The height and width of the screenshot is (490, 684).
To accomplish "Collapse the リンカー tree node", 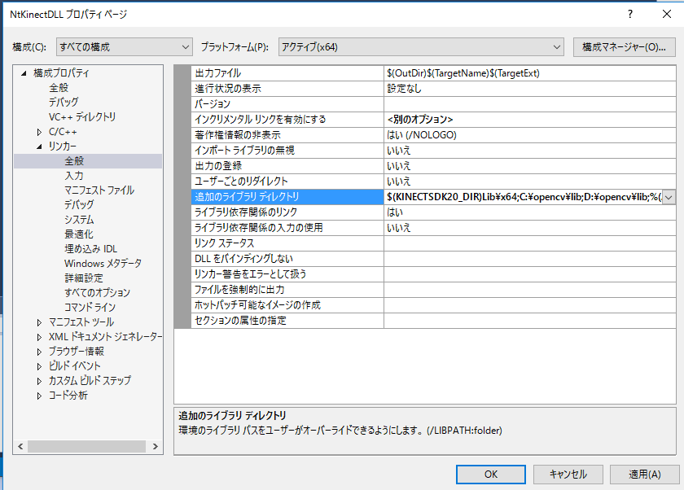I will (x=39, y=147).
